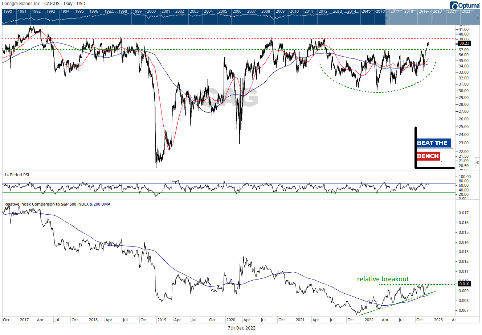The image size is (482, 335).
Task: Expand the side panel with the arrow tab
Action: [x=478, y=163]
